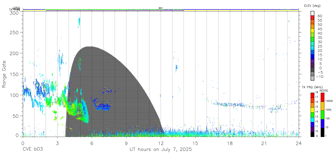This screenshot has height=155, width=336.
Task: Click the 'TX Freq' label at top left
Action: coord(15,10)
